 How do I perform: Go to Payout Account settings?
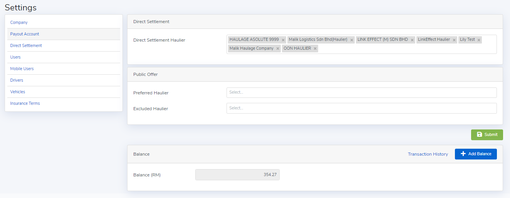coord(25,34)
